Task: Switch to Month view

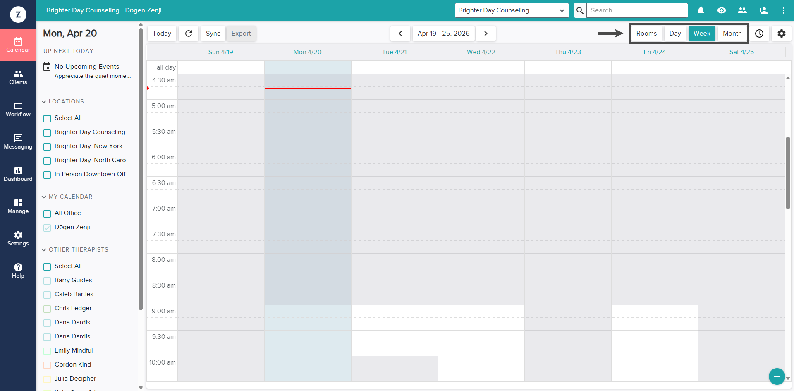Action: point(732,34)
